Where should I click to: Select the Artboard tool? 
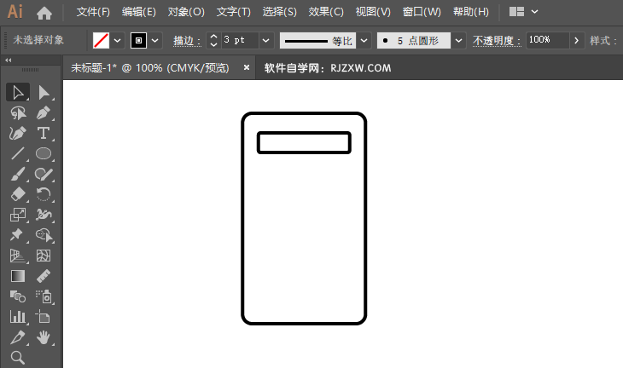point(44,317)
